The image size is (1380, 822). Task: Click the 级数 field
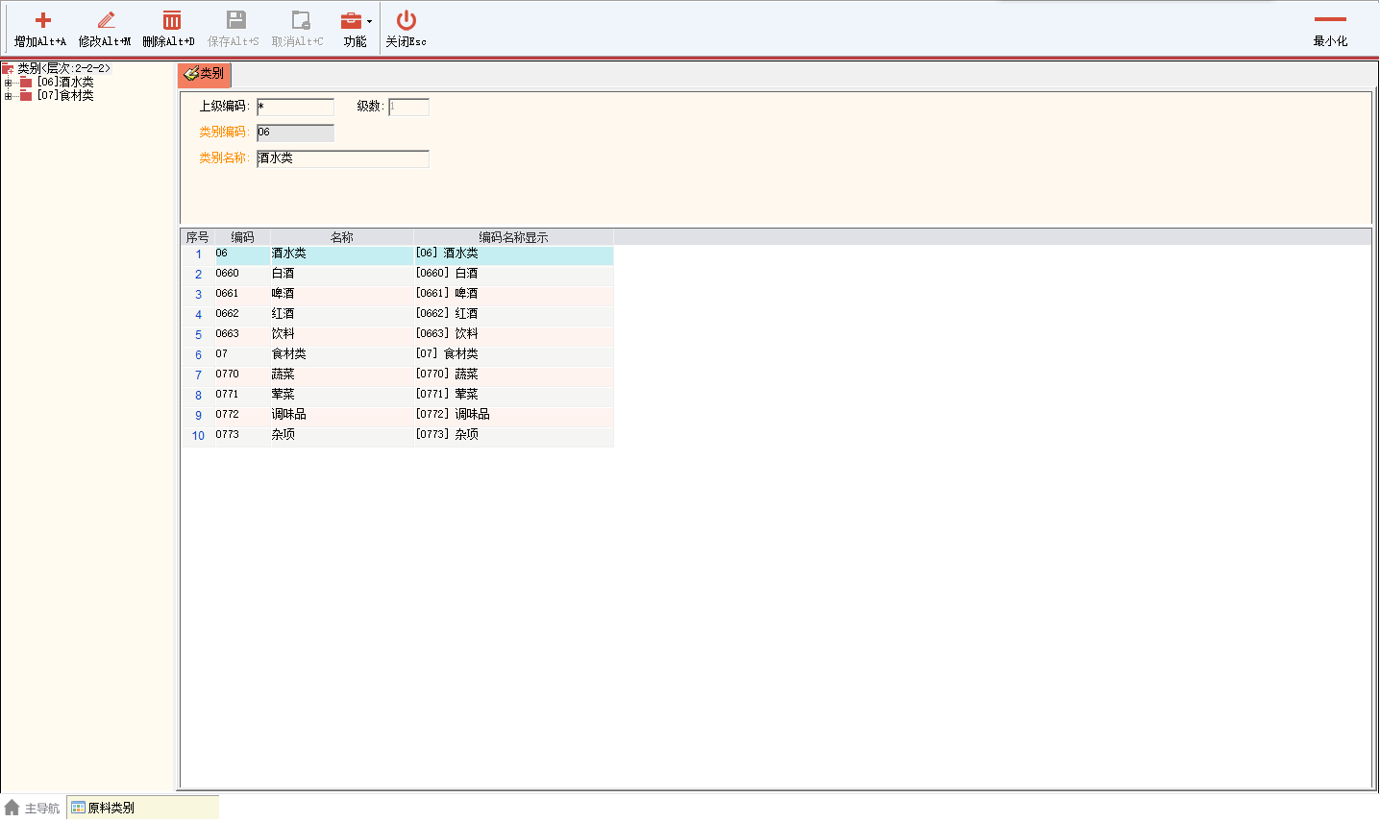(408, 107)
